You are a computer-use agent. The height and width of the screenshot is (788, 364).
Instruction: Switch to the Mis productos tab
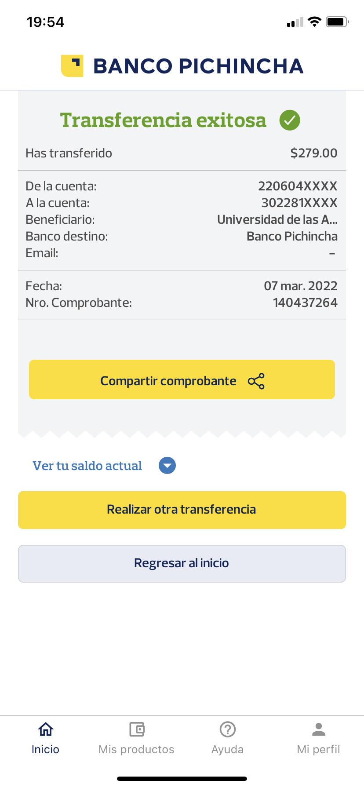tap(137, 749)
